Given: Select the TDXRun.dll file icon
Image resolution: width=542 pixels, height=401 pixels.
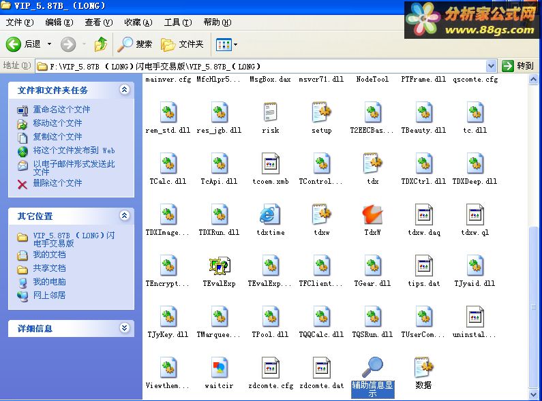Looking at the screenshot, I should click(220, 214).
